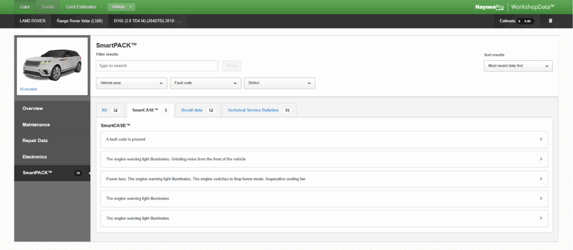The image size is (573, 250).
Task: Switch to the Technical Service Bulletins tab
Action: [x=259, y=110]
